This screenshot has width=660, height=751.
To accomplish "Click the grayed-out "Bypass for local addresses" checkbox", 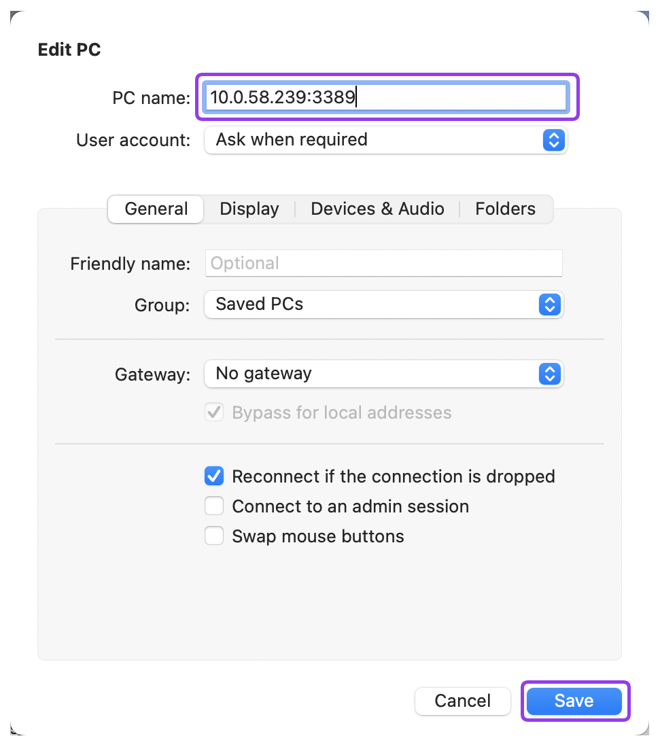I will pyautogui.click(x=214, y=412).
